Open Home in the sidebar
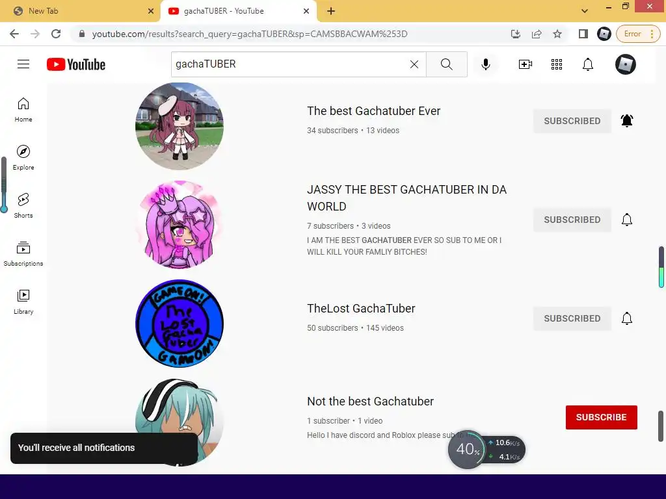The width and height of the screenshot is (666, 499). point(23,110)
